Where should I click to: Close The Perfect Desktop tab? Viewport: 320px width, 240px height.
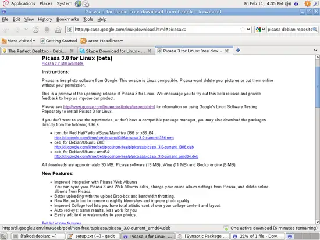tap(72, 51)
